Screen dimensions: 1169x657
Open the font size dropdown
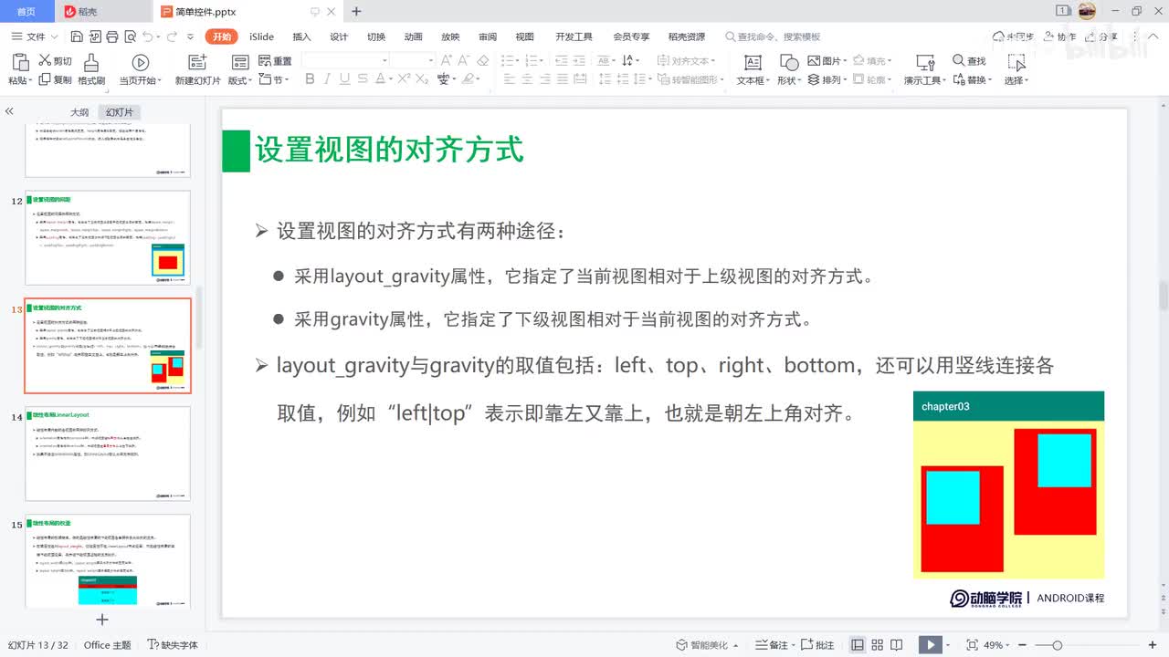click(430, 60)
